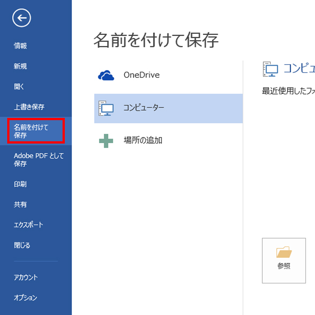Click 上書き保存 to save
The height and width of the screenshot is (315, 315).
(29, 107)
